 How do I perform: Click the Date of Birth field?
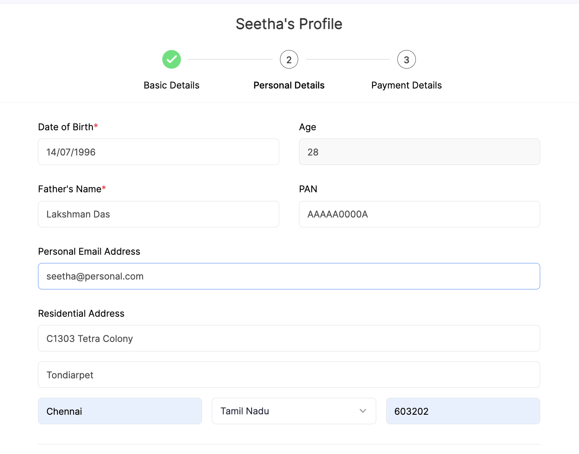[x=158, y=152]
